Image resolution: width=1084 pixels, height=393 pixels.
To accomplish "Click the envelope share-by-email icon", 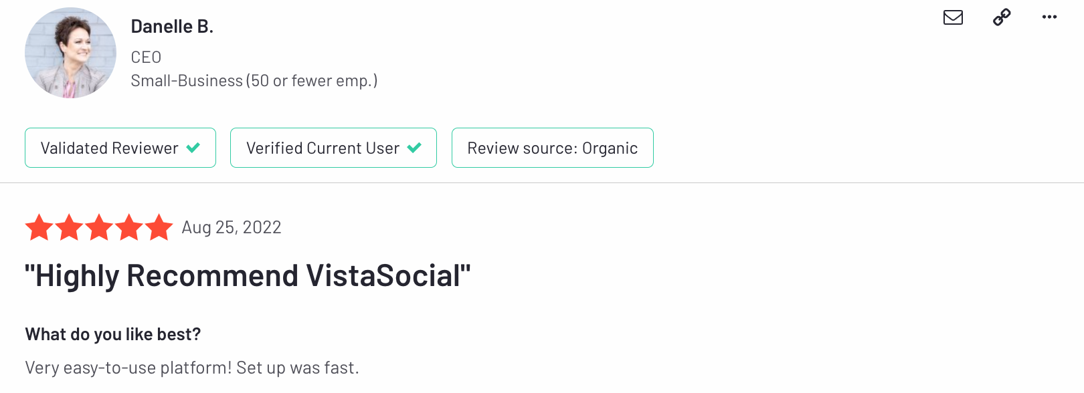I will pos(953,18).
